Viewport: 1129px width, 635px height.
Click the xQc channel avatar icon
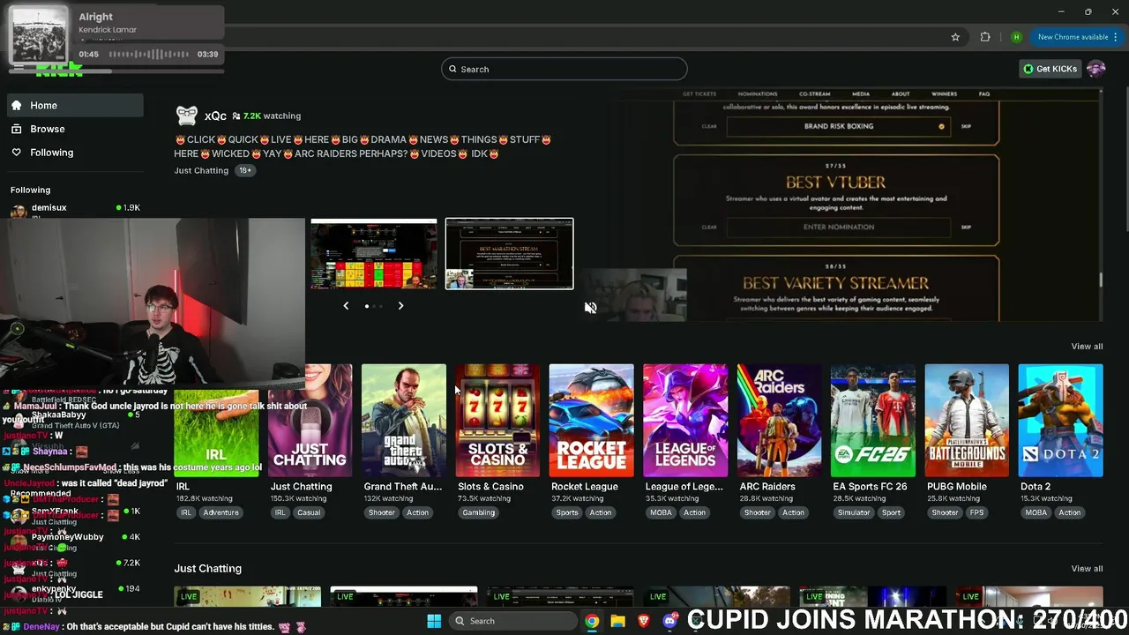(x=186, y=115)
